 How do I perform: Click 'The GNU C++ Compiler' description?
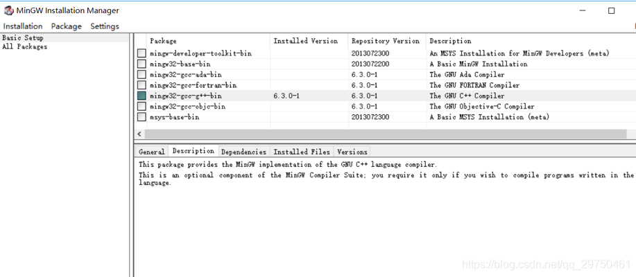pos(467,96)
